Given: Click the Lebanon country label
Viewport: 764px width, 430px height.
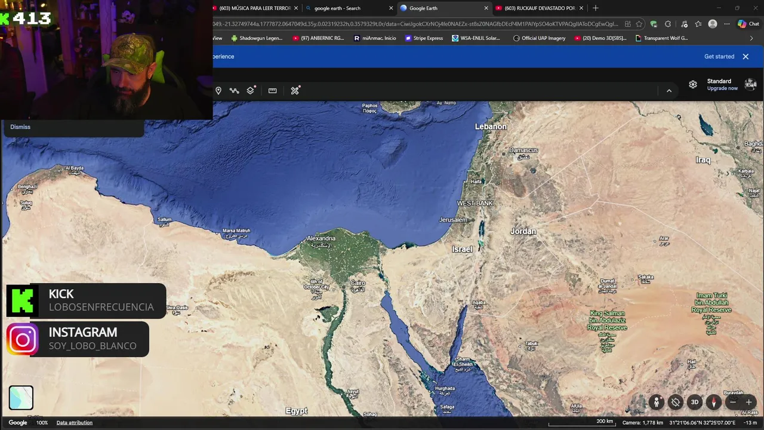Looking at the screenshot, I should 491,127.
